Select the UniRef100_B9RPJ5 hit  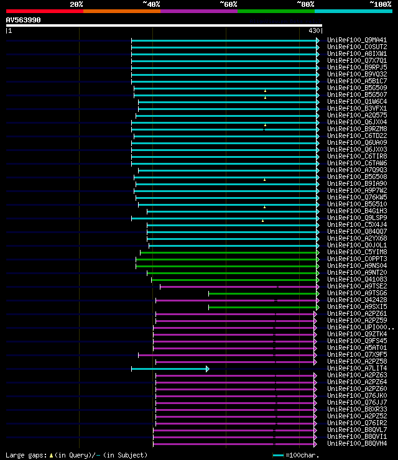click(x=357, y=67)
